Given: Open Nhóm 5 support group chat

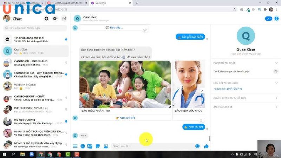Looking at the screenshot, I should coord(35,133).
